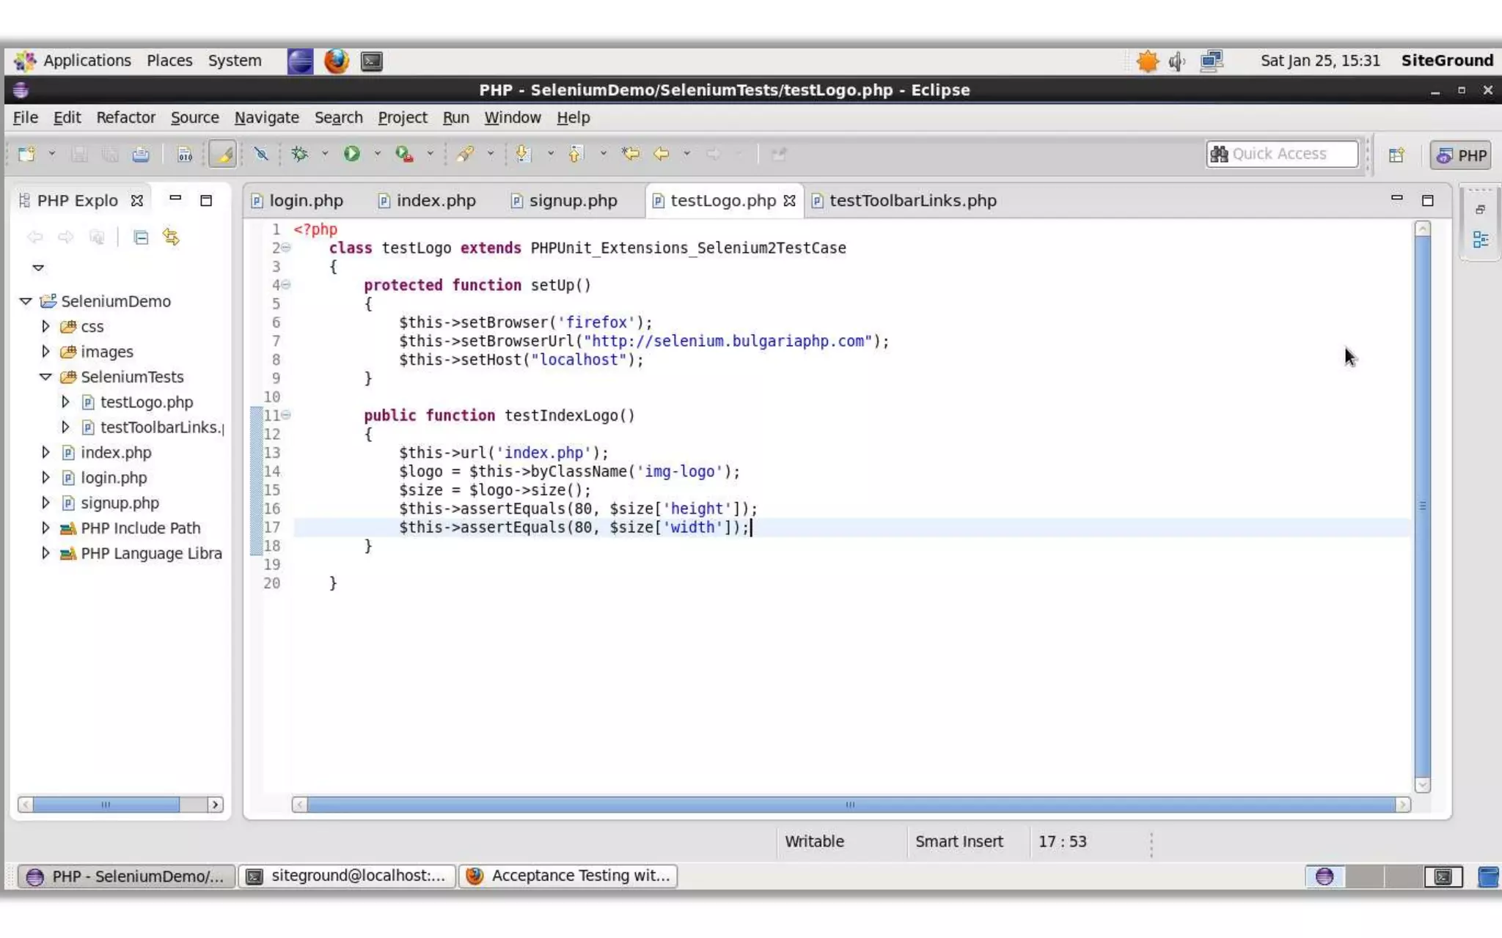Click the Quick Access search field

pyautogui.click(x=1282, y=154)
